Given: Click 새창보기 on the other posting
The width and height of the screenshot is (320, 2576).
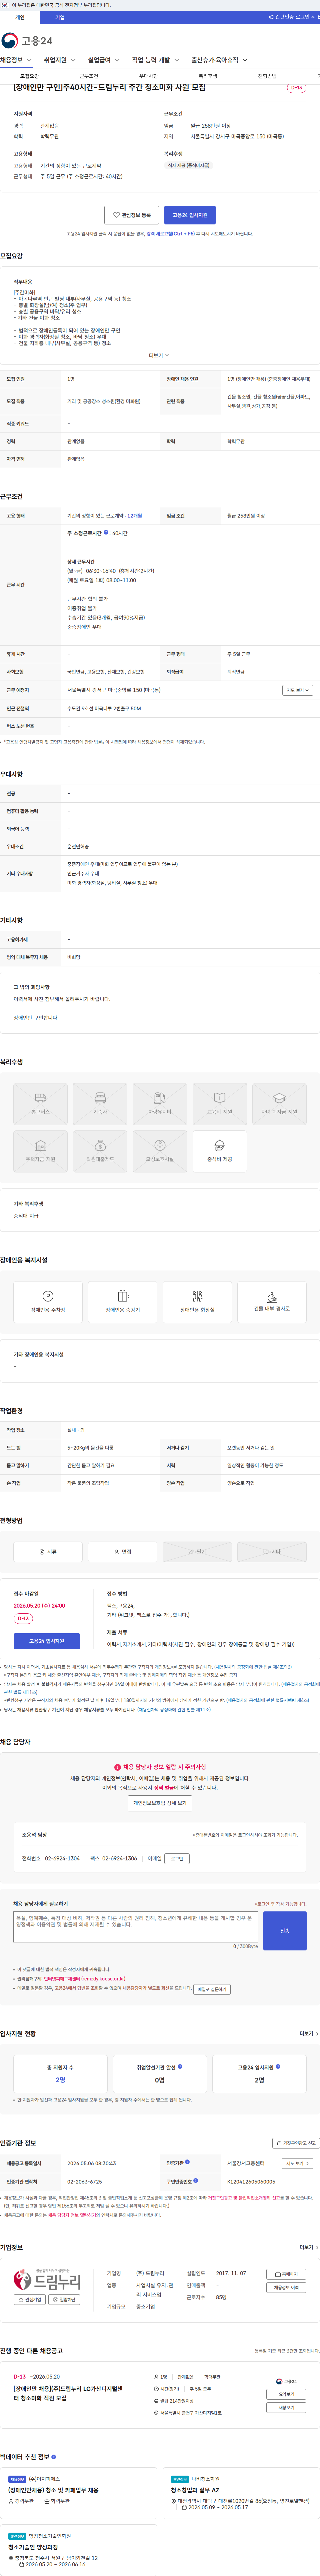Looking at the screenshot, I should pyautogui.click(x=286, y=2407).
